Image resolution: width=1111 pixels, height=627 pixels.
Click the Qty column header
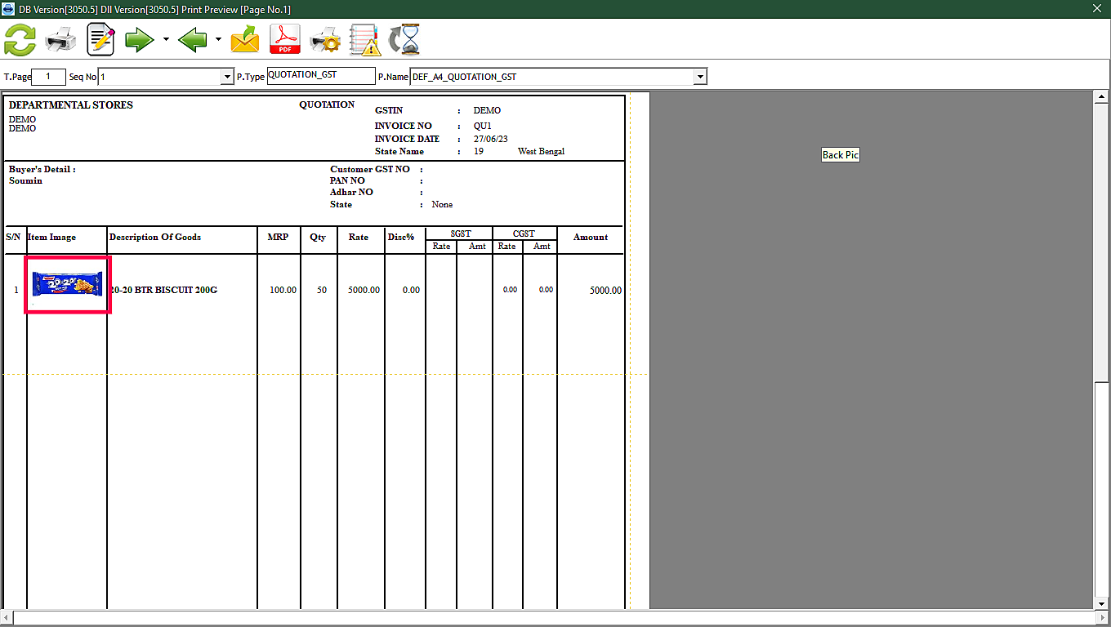pyautogui.click(x=318, y=238)
